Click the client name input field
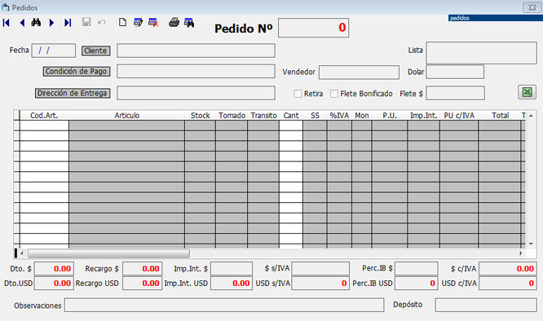This screenshot has width=543, height=321. [196, 51]
